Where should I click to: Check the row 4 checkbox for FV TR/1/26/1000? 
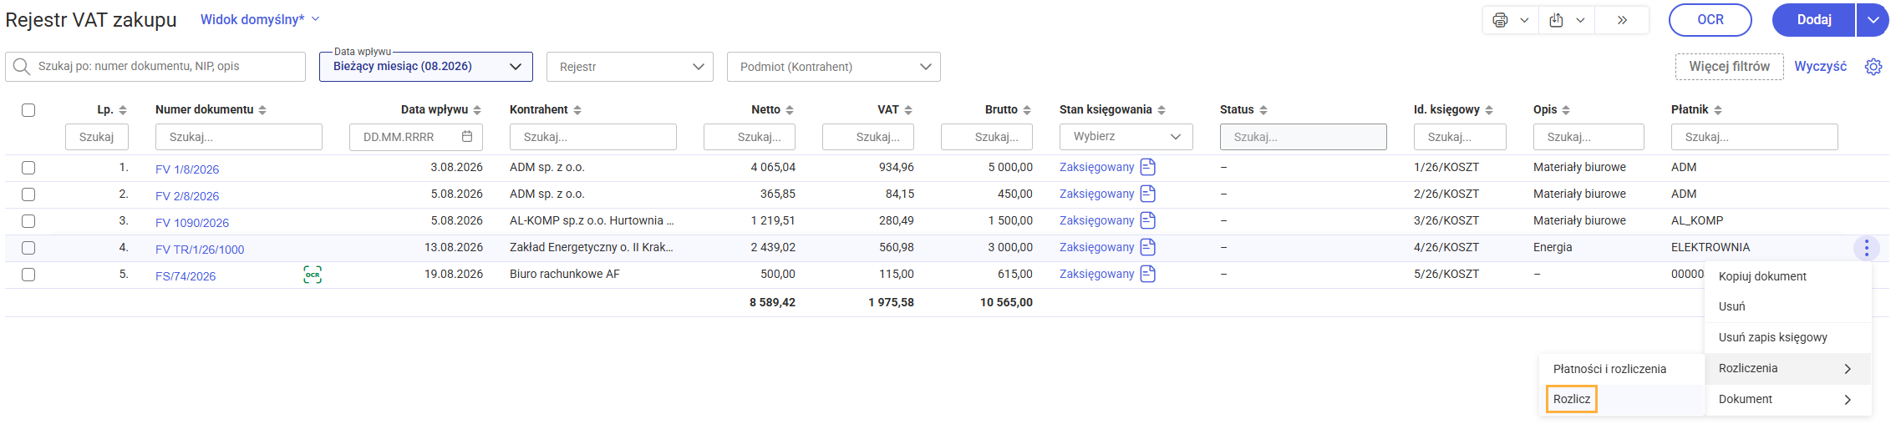click(x=28, y=248)
